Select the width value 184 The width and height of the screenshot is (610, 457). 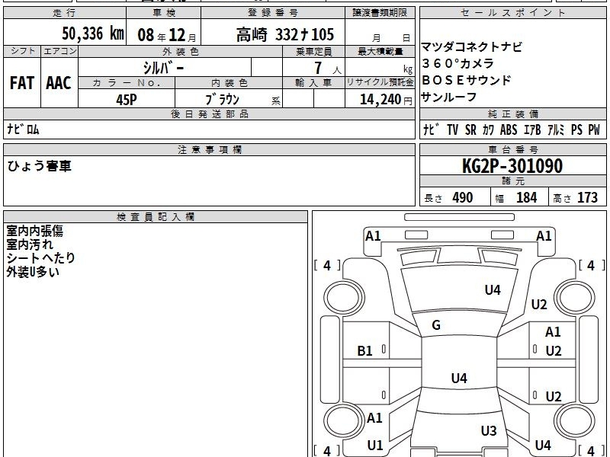(526, 197)
